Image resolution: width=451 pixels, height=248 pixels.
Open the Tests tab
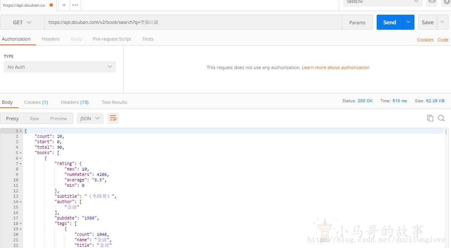pyautogui.click(x=147, y=39)
